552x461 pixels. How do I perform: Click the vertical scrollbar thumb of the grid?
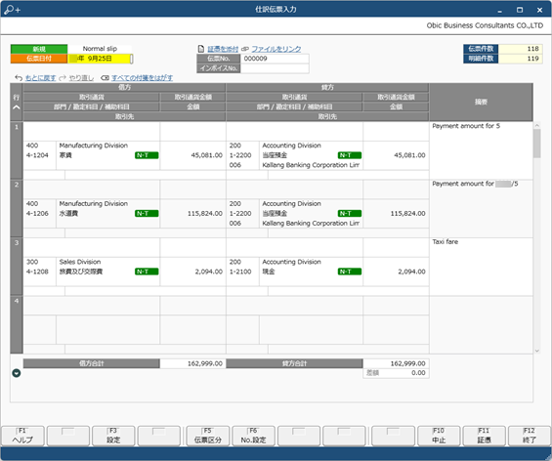(x=537, y=144)
